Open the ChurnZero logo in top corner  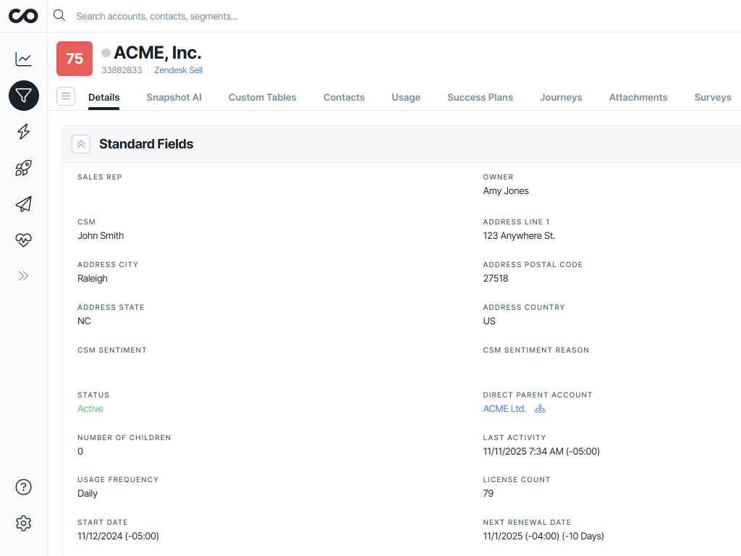point(23,15)
